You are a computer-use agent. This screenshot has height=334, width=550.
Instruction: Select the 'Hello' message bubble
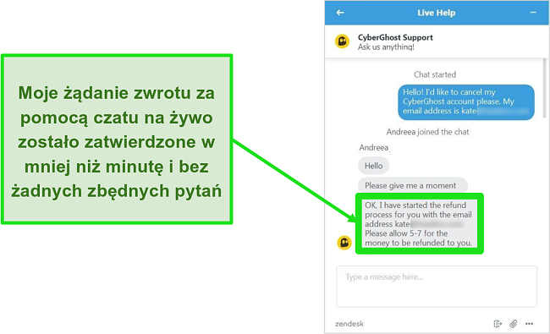point(373,166)
